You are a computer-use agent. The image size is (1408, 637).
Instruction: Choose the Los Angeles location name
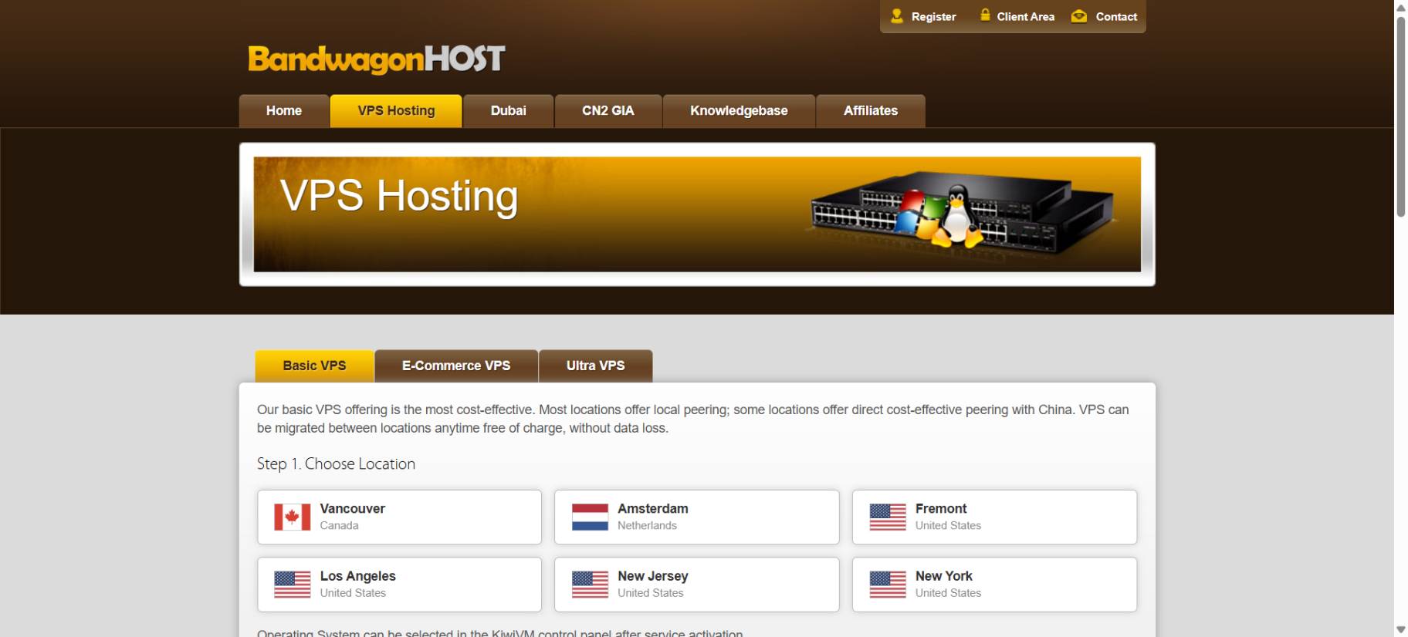357,576
